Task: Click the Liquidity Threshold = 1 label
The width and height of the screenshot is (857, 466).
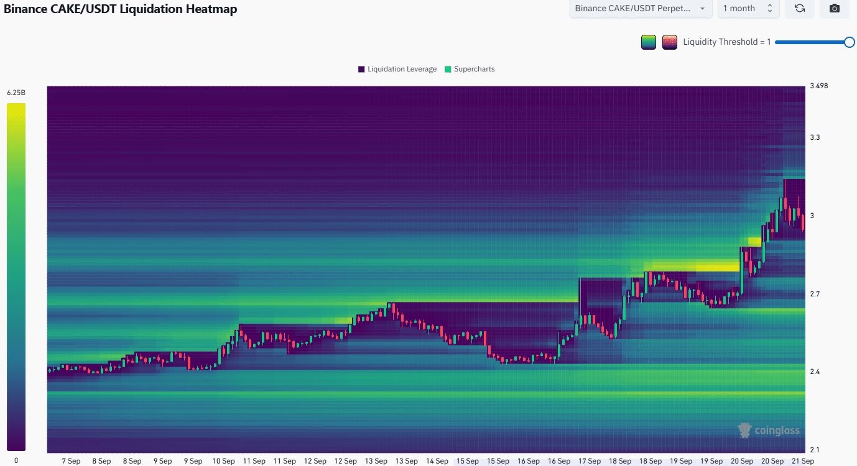Action: click(727, 42)
